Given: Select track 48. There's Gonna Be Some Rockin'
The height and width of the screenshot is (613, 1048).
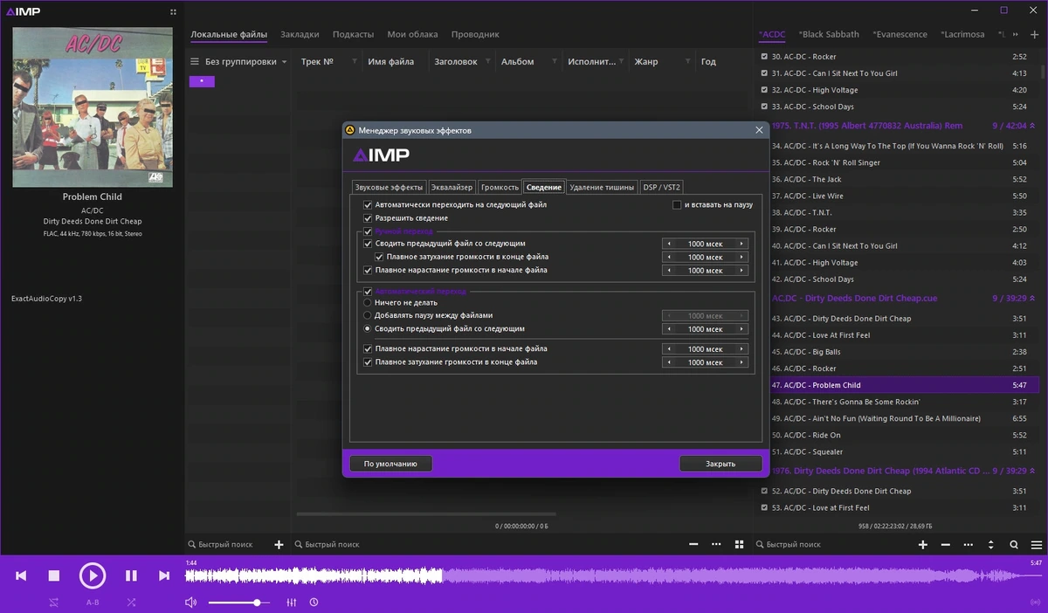Looking at the screenshot, I should point(899,402).
